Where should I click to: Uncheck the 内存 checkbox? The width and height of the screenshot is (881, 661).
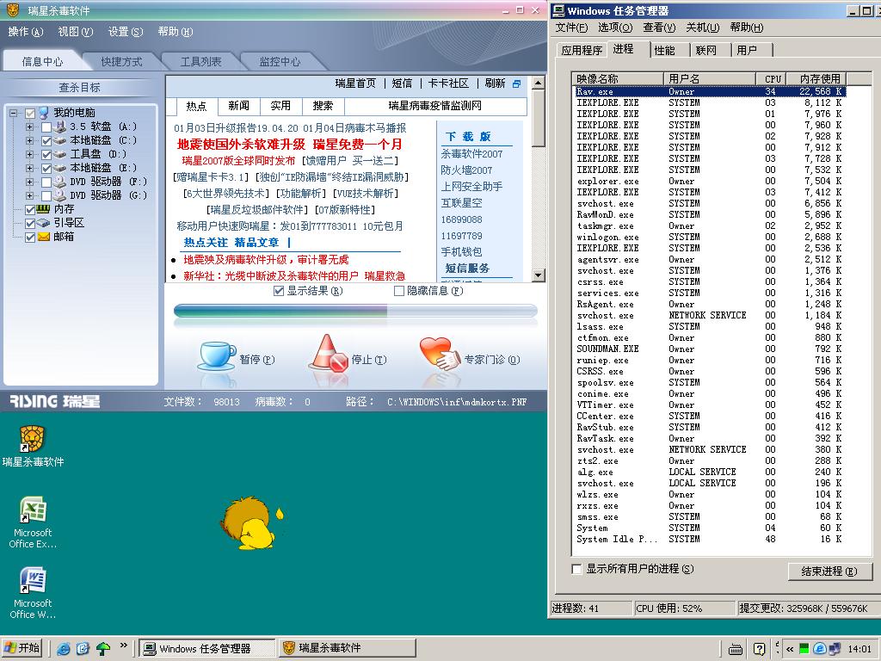point(30,210)
